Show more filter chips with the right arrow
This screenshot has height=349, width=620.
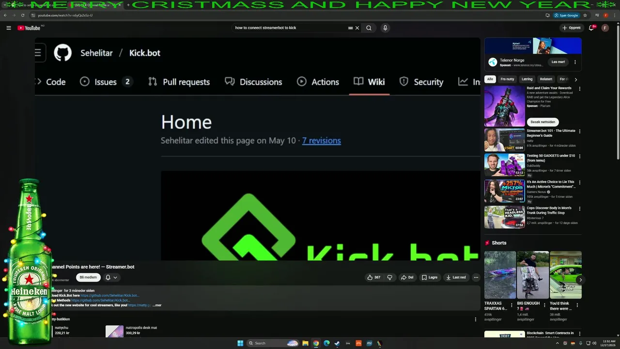576,79
